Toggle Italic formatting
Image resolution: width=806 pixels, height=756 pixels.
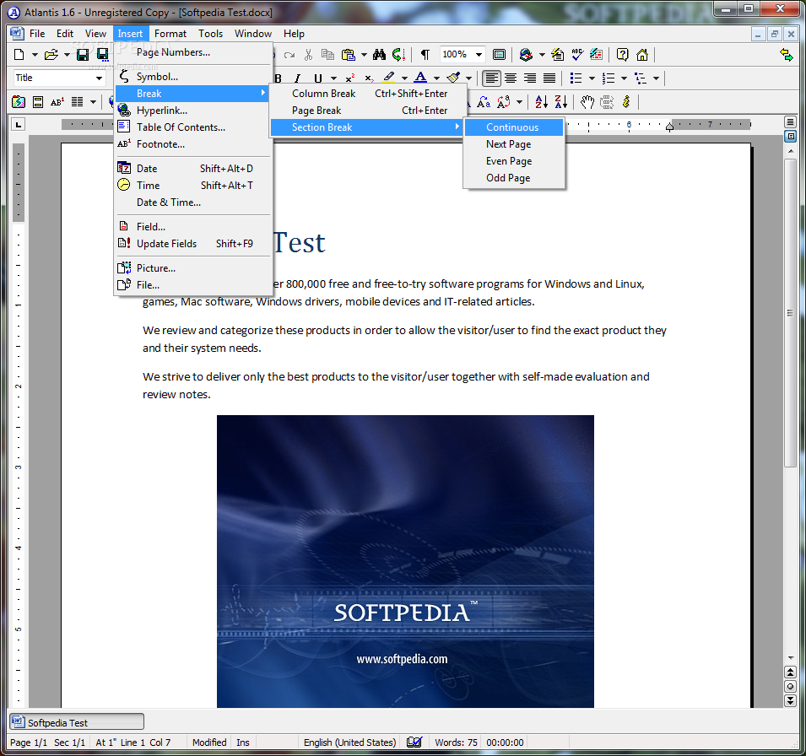(298, 78)
